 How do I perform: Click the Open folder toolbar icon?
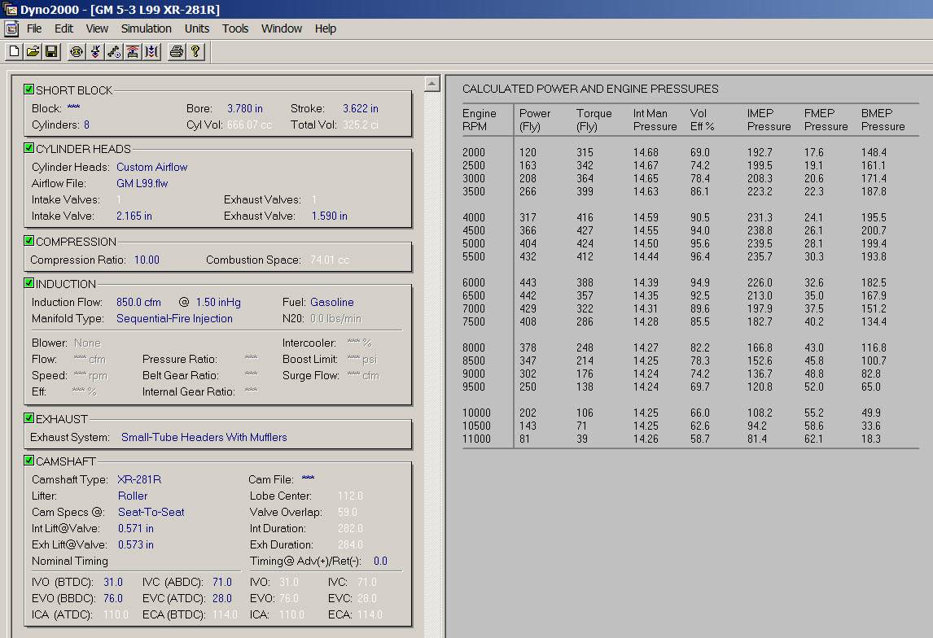click(33, 52)
